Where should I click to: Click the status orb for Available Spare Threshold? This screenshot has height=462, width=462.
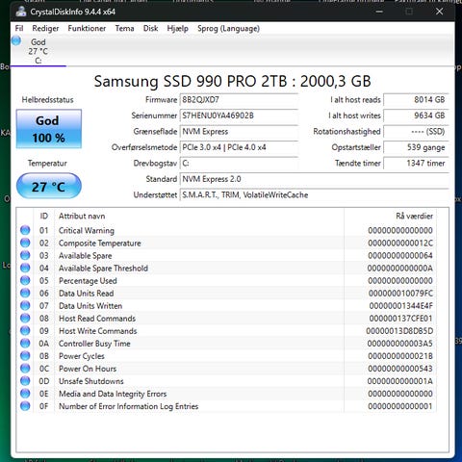coord(25,268)
